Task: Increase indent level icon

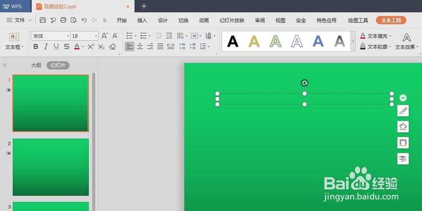Action: coord(169,36)
